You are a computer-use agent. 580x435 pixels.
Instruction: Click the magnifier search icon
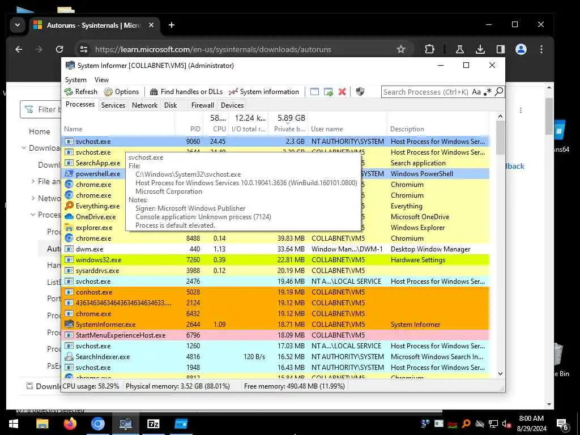[x=499, y=92]
